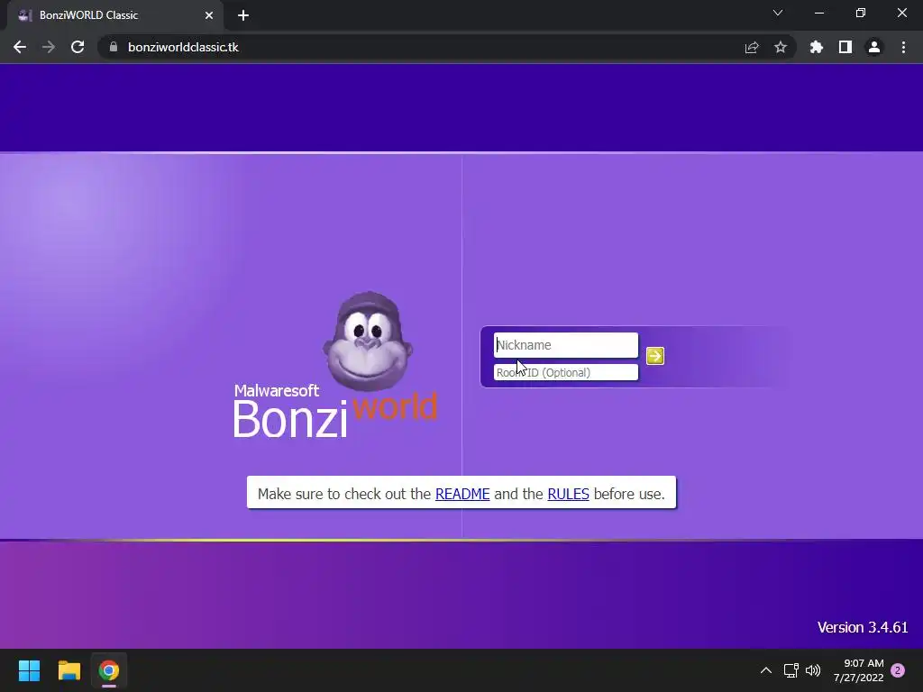
Task: Open the RULES link
Action: pyautogui.click(x=568, y=494)
